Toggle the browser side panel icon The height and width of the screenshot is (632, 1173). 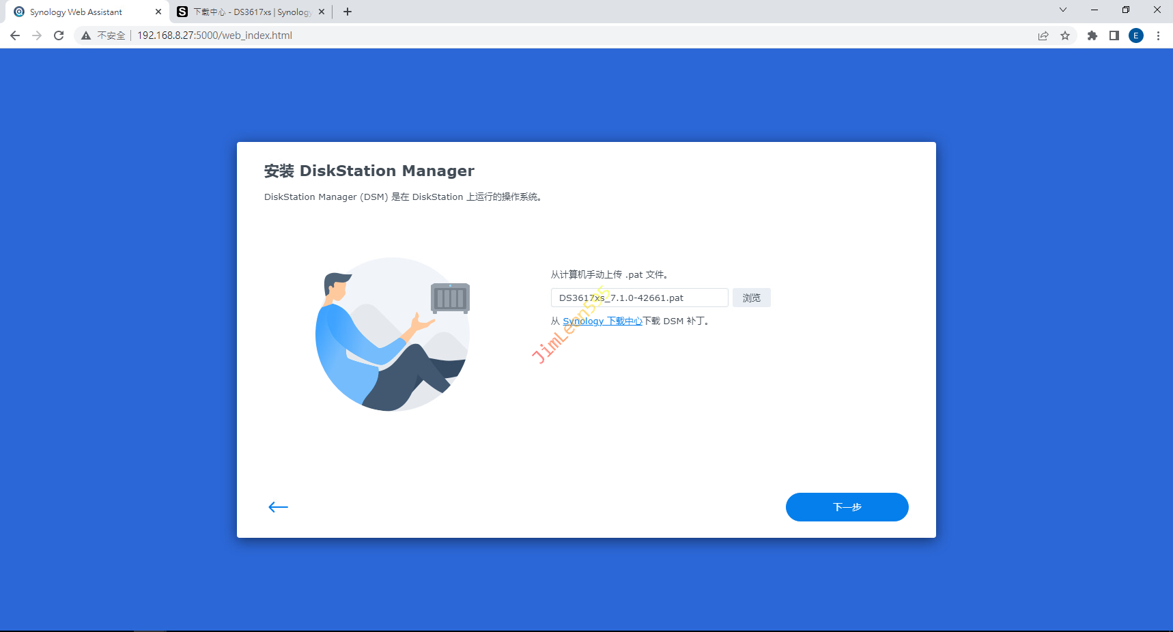[x=1114, y=35]
